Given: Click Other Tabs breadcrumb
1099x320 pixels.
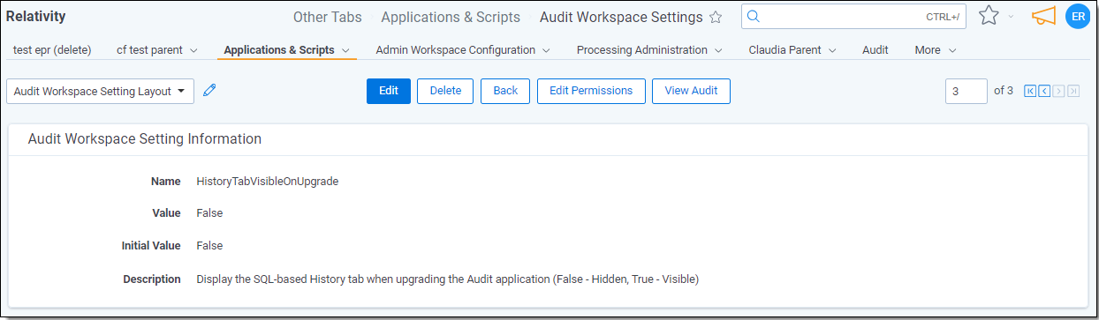Looking at the screenshot, I should point(327,17).
